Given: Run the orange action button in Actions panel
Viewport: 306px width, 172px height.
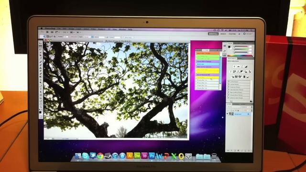Looking at the screenshot, I should coord(207,53).
